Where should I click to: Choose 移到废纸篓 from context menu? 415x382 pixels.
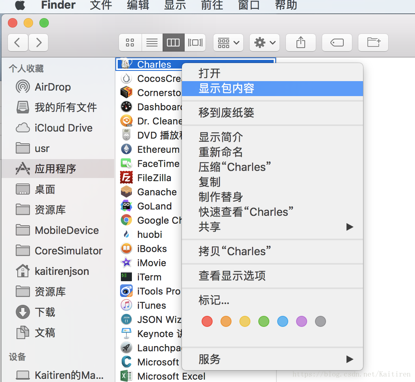coord(272,113)
